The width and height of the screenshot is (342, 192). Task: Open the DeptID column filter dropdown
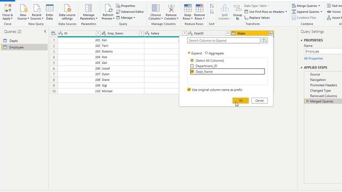[228, 33]
